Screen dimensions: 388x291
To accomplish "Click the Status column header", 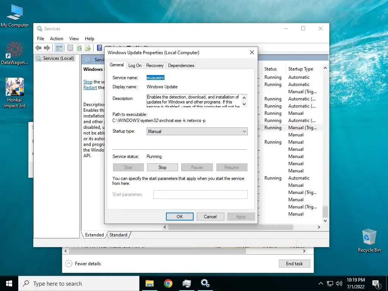I will [x=273, y=69].
